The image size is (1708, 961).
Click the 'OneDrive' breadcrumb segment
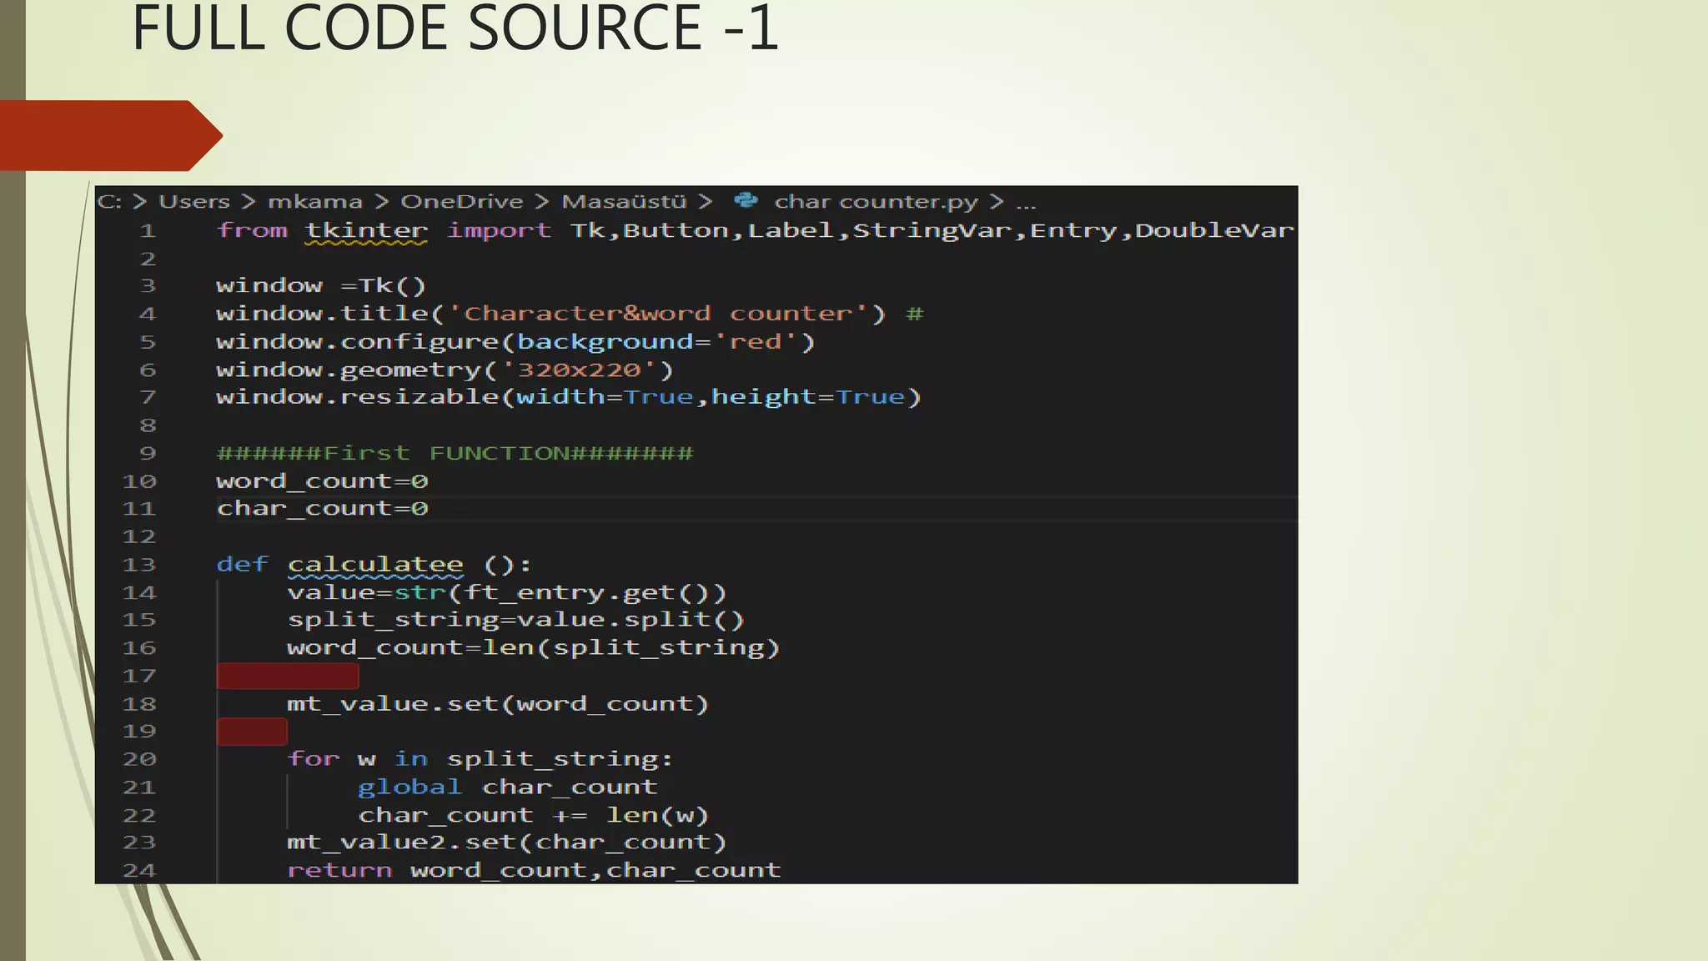[x=461, y=202]
